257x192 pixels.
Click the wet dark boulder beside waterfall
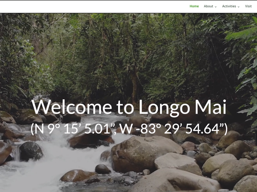pos(31,151)
